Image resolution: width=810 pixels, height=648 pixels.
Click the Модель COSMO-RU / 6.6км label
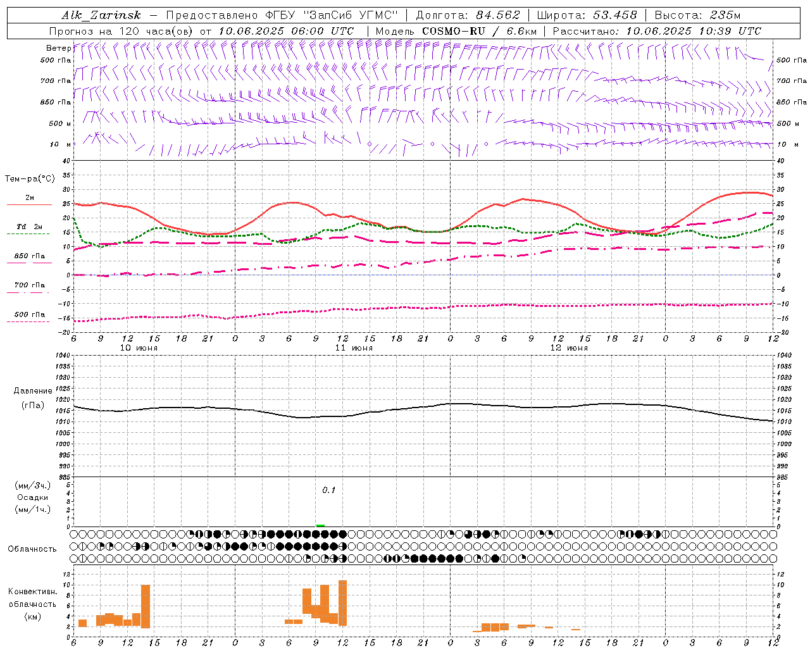click(x=456, y=31)
